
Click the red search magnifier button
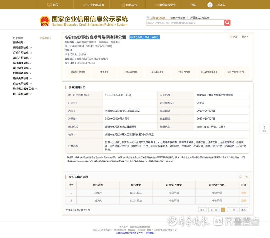click(x=227, y=23)
